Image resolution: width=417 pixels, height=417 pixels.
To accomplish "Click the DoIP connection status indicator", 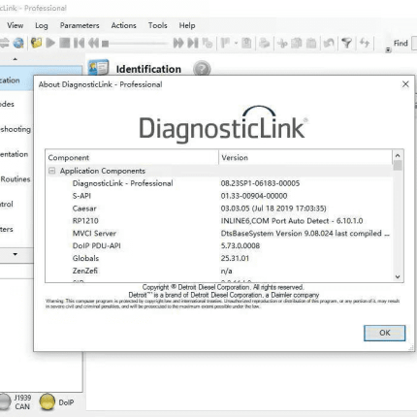I will point(48,401).
